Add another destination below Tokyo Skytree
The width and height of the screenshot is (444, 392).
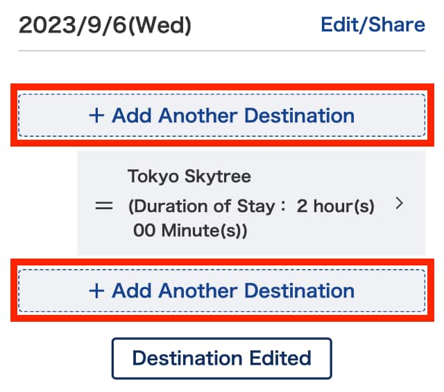221,291
